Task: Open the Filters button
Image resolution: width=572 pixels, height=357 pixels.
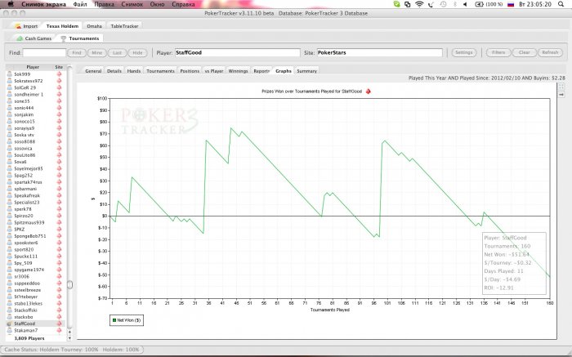Action: click(x=498, y=53)
